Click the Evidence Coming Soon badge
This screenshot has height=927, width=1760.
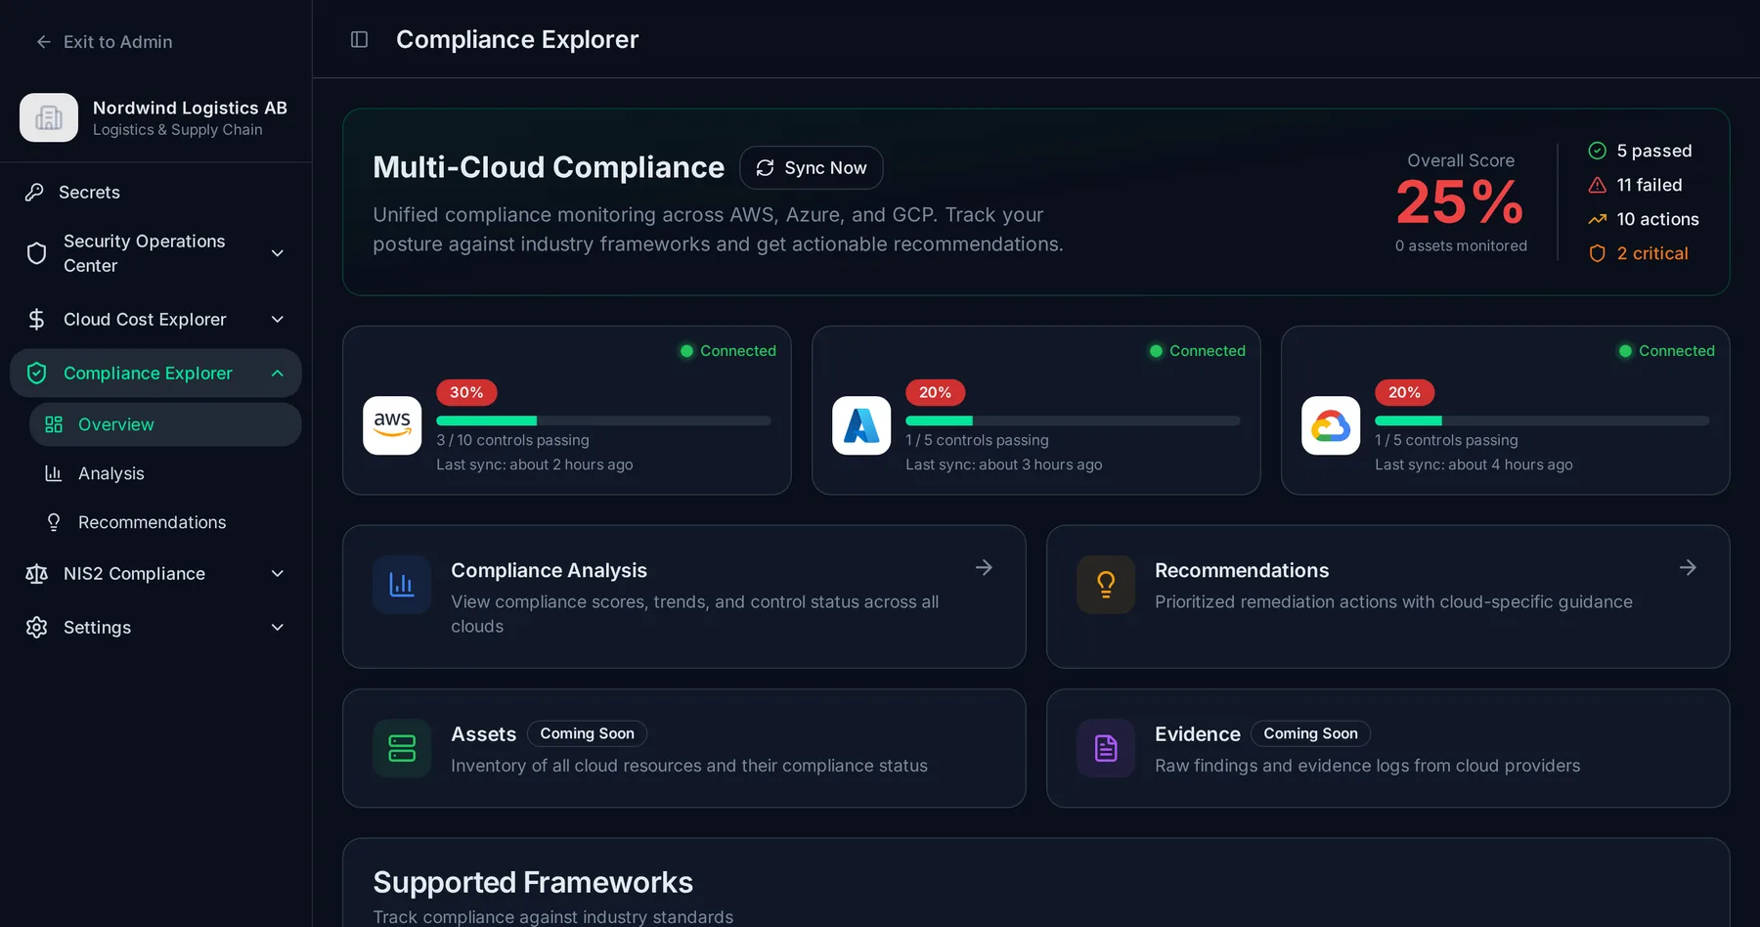(1310, 733)
